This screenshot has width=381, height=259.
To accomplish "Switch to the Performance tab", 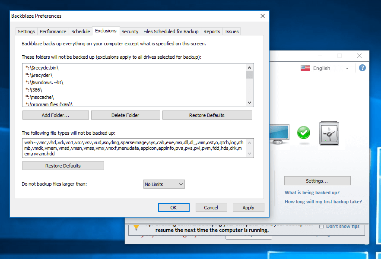I will coord(53,32).
